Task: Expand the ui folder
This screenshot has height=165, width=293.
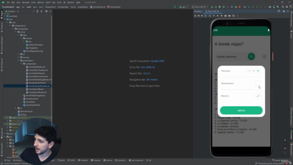Action: tap(16, 108)
